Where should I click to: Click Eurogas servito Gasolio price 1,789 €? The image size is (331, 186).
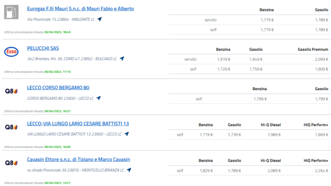coord(322,20)
